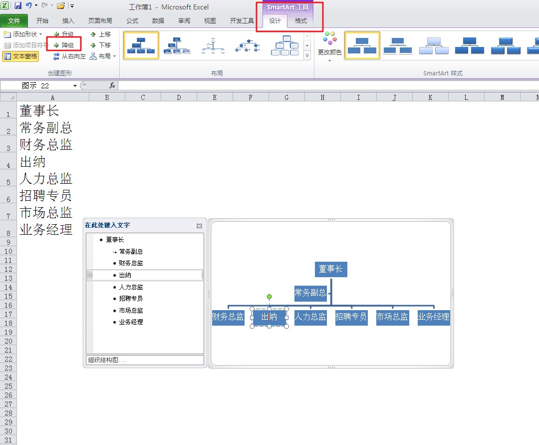
Task: Click 升级 promote button
Action: pyautogui.click(x=64, y=34)
